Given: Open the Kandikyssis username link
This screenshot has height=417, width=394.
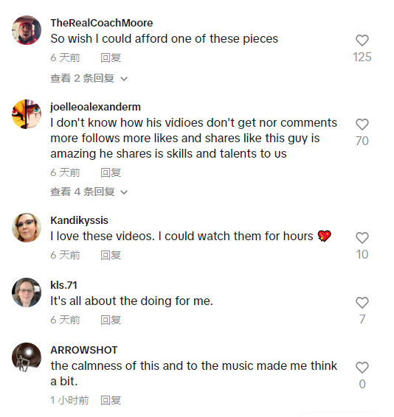Looking at the screenshot, I should (80, 220).
